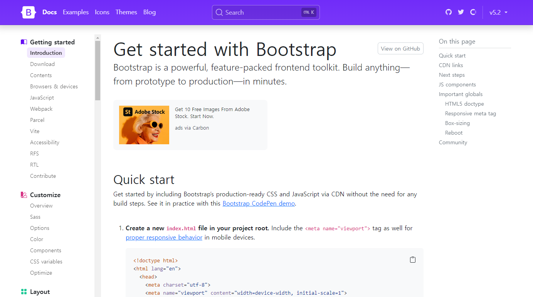Viewport: 533px width, 297px height.
Task: Open the Themes nav item
Action: tap(126, 12)
